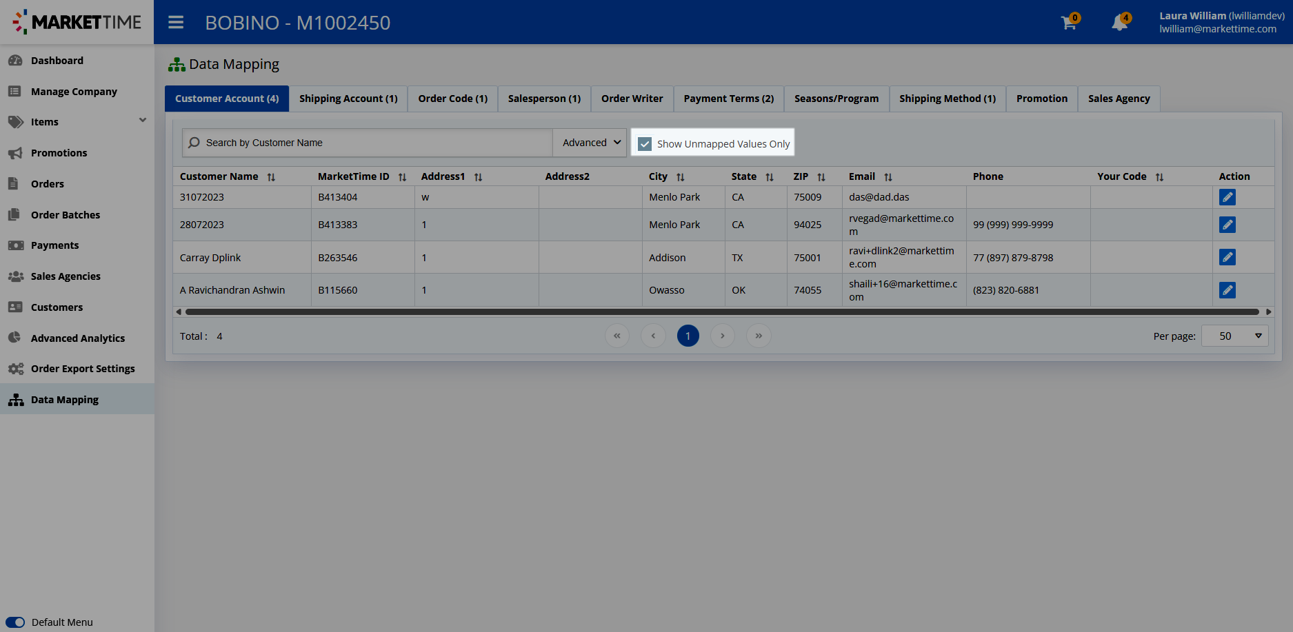Click the Sales Agencies people icon

pos(15,276)
